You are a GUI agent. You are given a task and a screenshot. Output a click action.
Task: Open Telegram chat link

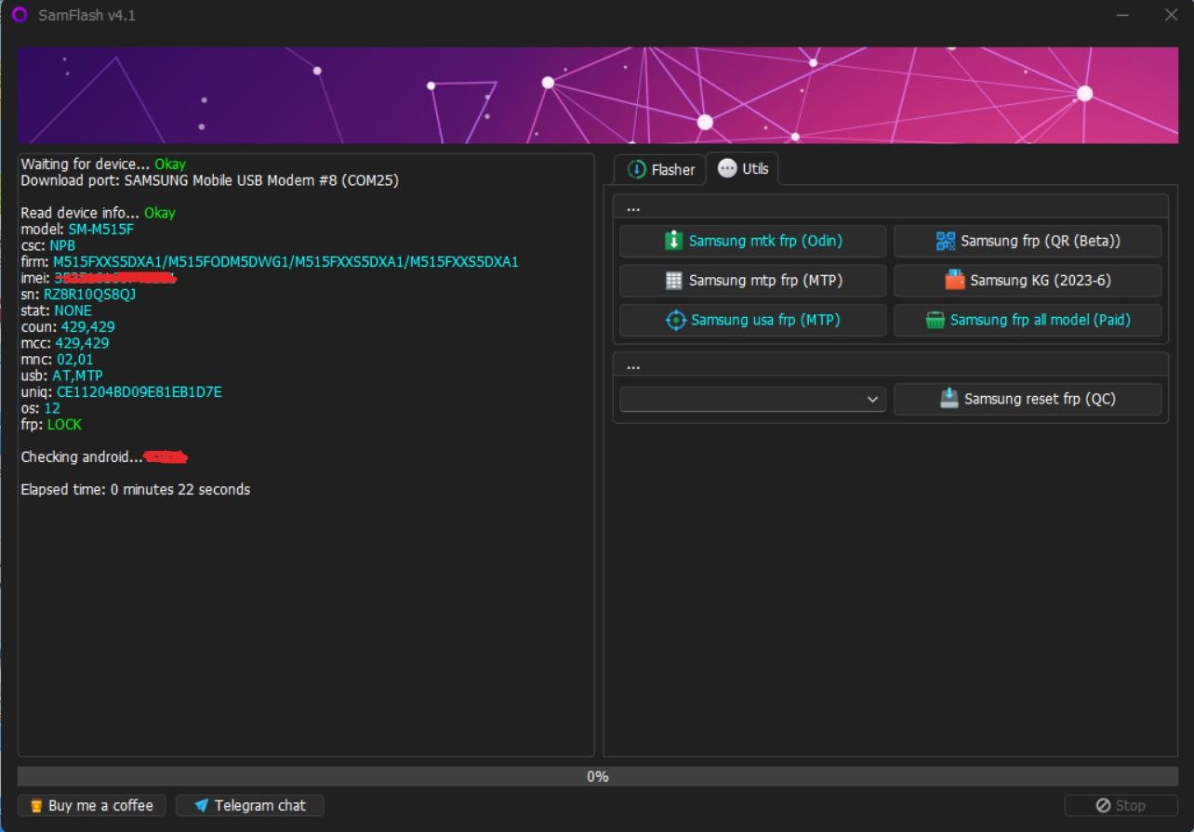pos(249,805)
